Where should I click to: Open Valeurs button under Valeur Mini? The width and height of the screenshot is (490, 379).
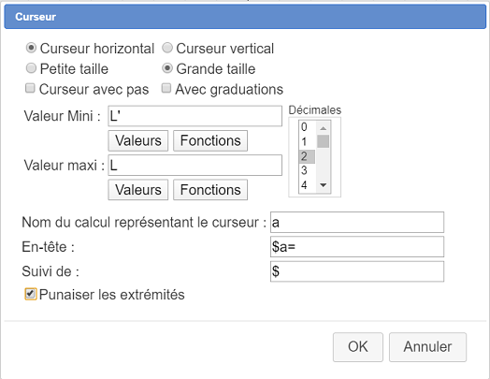point(138,140)
